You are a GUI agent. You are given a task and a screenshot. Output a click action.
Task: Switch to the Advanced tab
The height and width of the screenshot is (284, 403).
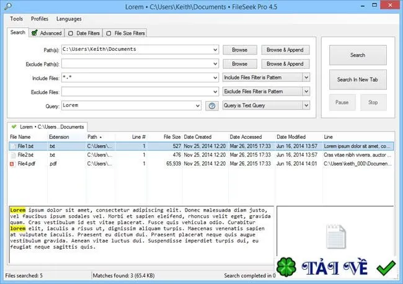[46, 33]
